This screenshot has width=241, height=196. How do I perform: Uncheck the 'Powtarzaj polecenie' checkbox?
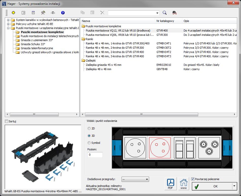click(193, 179)
